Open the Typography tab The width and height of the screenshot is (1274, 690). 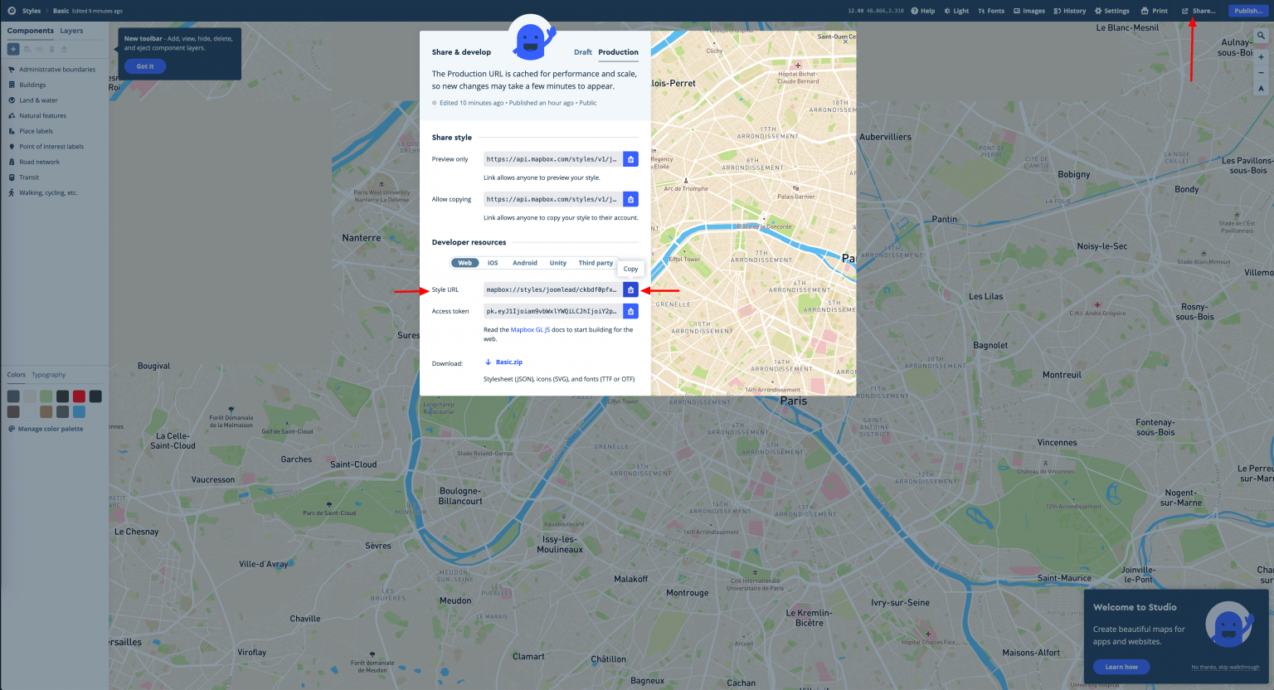(x=48, y=375)
